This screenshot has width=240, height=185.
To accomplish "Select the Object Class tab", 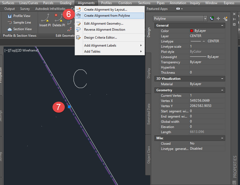I will 148,155.
